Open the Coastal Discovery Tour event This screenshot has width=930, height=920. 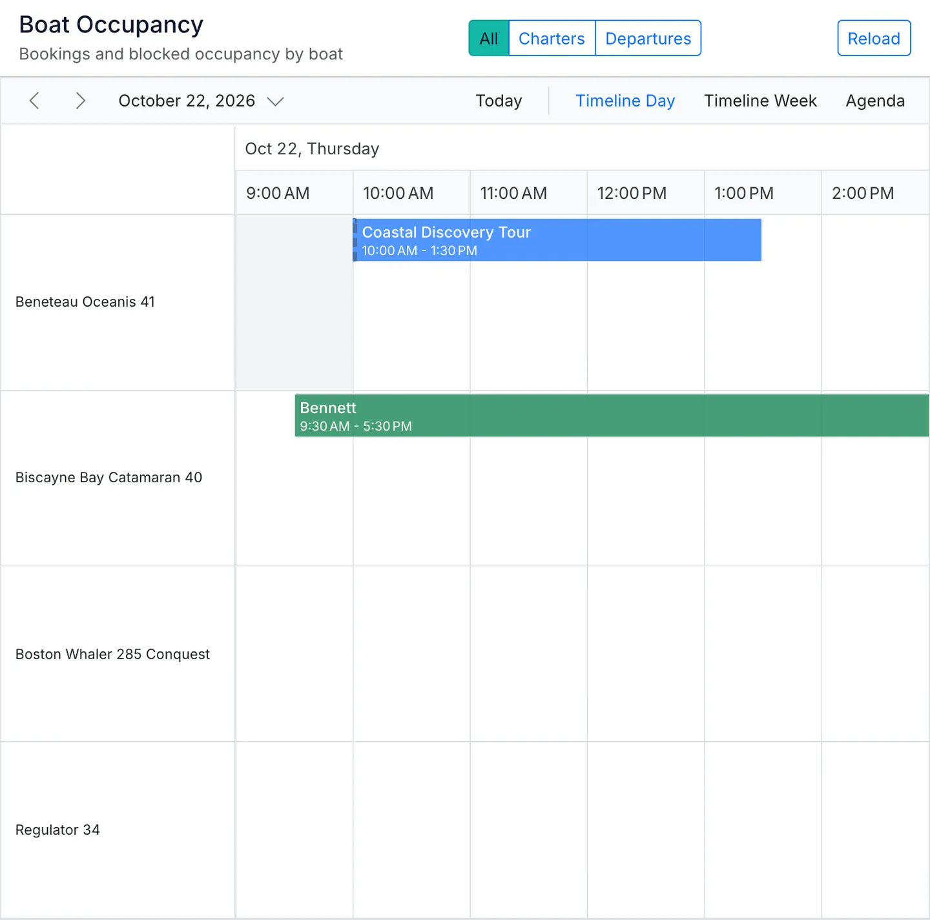(557, 240)
